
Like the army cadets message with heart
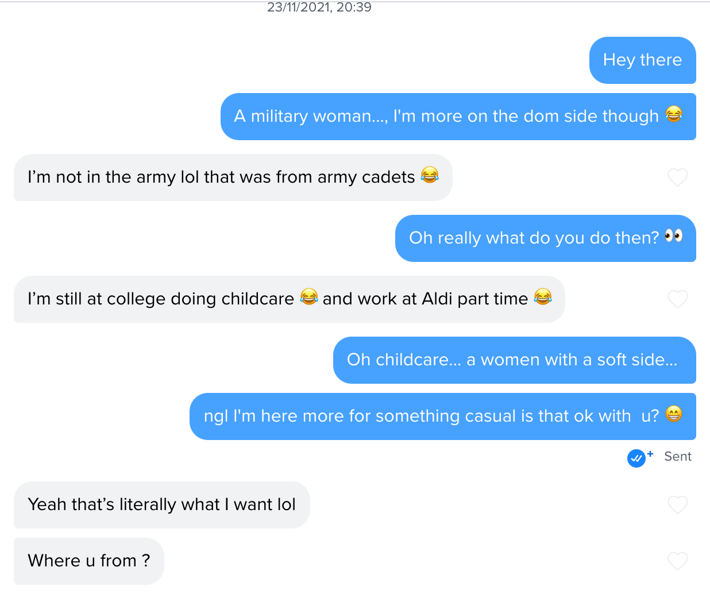point(678,177)
